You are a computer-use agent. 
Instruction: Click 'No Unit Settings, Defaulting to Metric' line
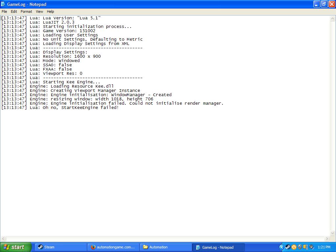[72, 39]
